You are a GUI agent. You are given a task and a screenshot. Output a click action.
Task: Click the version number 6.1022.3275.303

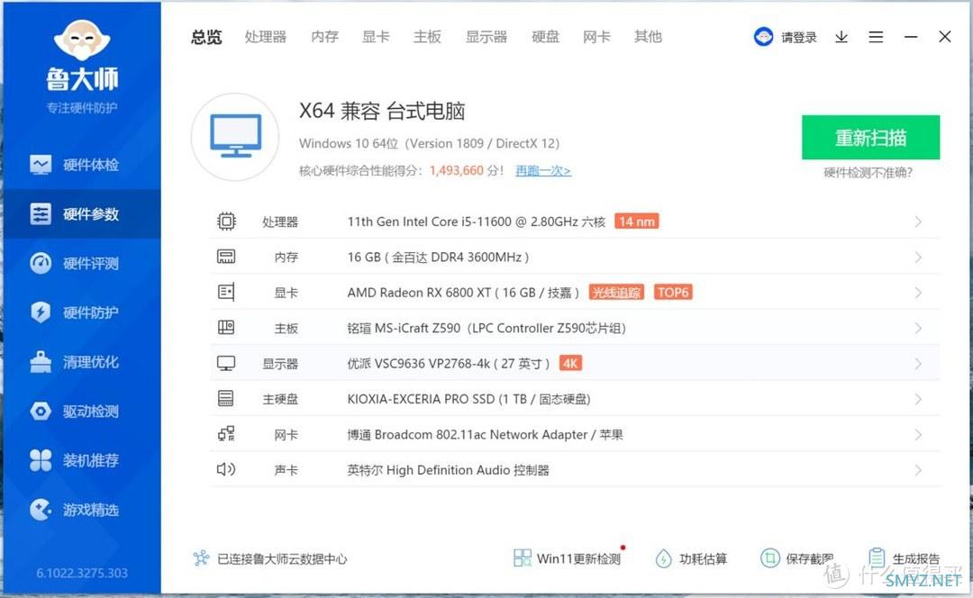[x=82, y=573]
